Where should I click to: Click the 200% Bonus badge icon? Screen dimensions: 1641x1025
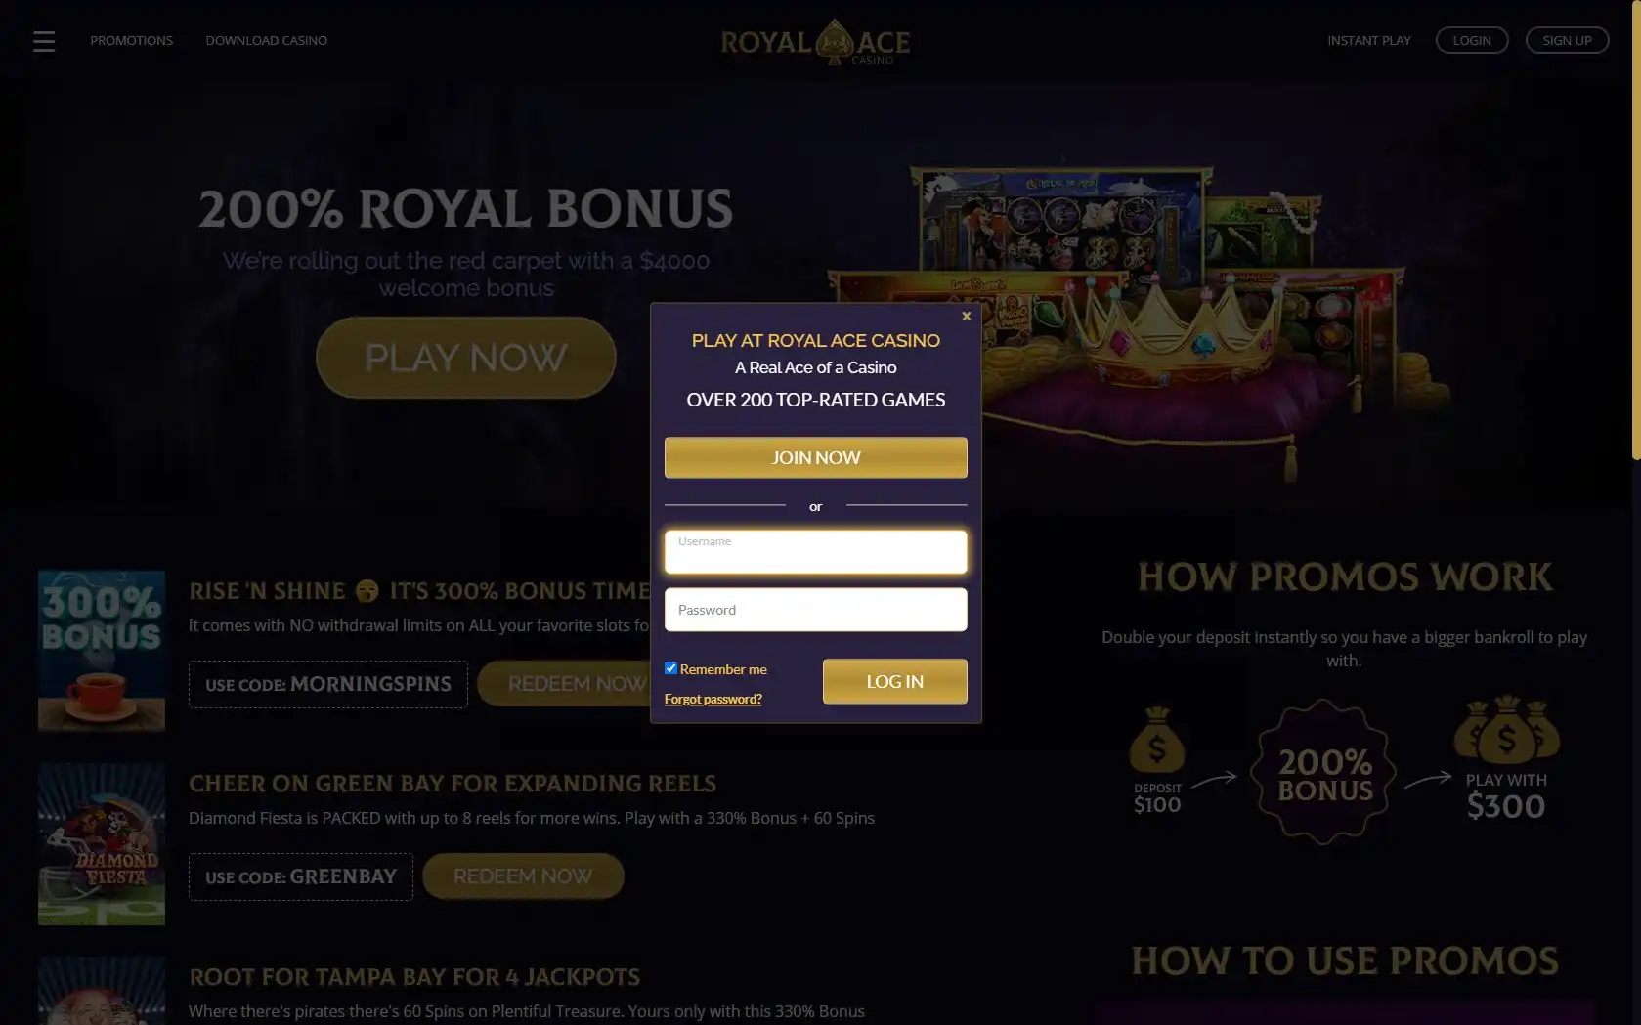(1324, 772)
